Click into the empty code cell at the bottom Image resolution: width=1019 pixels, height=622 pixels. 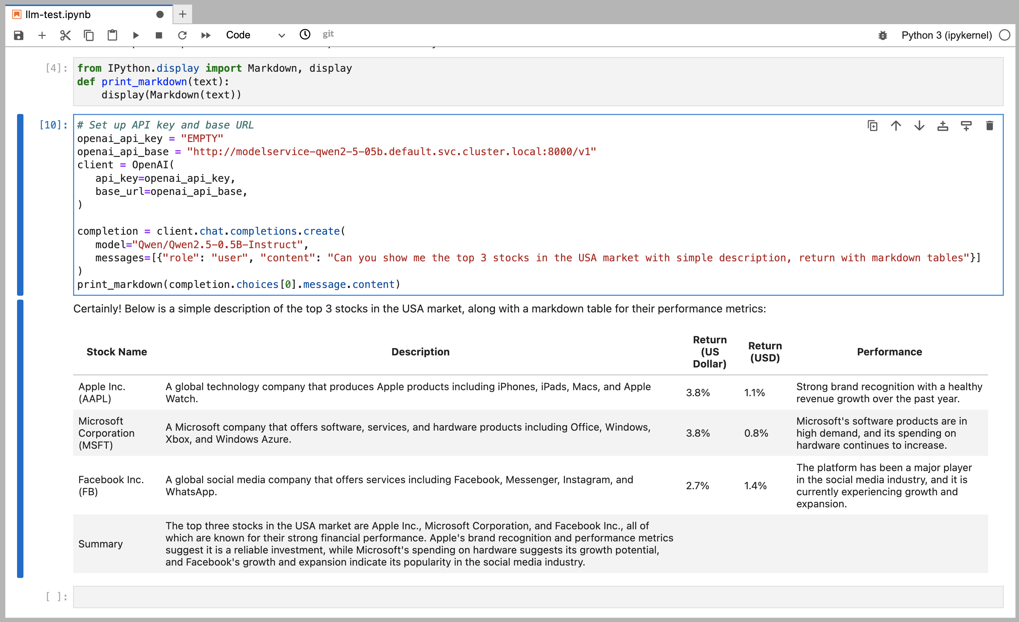tap(538, 597)
